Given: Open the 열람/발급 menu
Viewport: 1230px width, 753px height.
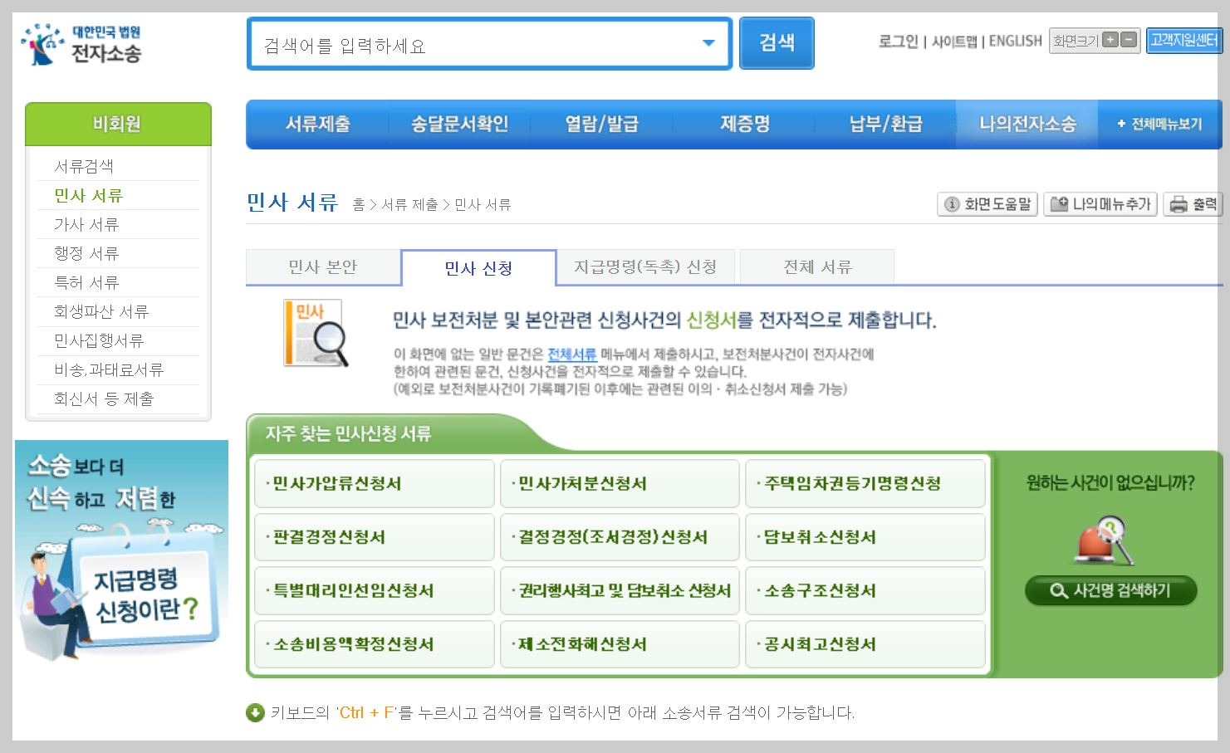Looking at the screenshot, I should pyautogui.click(x=602, y=124).
